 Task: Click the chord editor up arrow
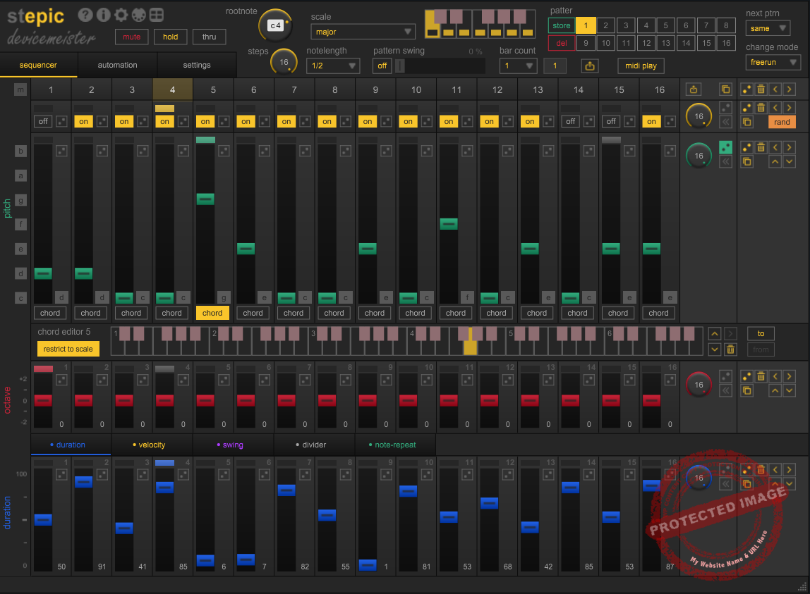tap(715, 333)
